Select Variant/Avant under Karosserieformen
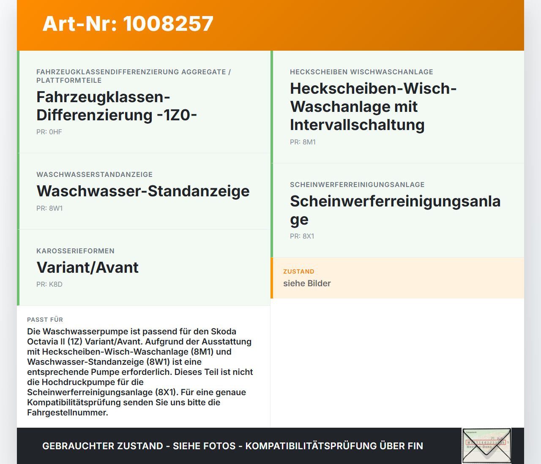Screen dimensions: 541x464 87,267
